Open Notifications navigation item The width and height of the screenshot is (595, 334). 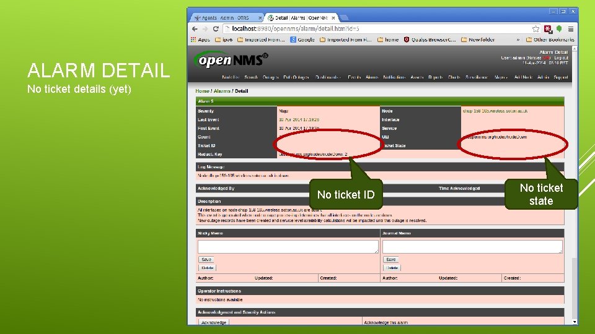pos(394,77)
